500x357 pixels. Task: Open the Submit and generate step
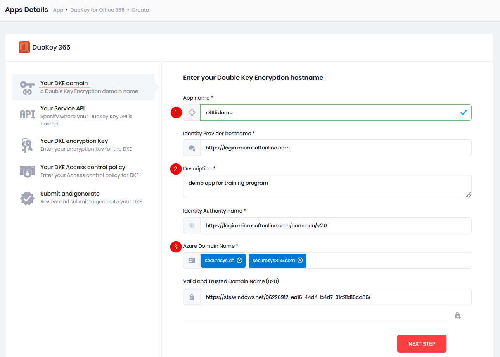[83, 197]
